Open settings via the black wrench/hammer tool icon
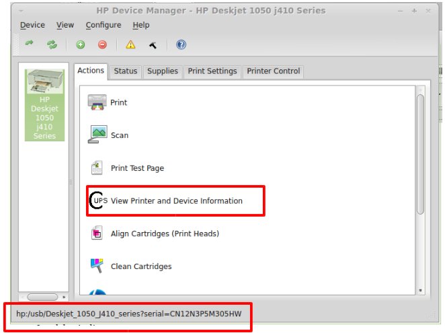Viewport: 445px width, 333px height. (153, 45)
